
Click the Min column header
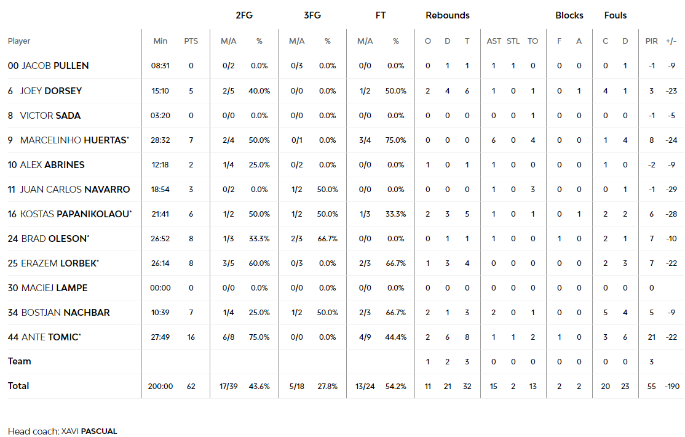tap(160, 41)
